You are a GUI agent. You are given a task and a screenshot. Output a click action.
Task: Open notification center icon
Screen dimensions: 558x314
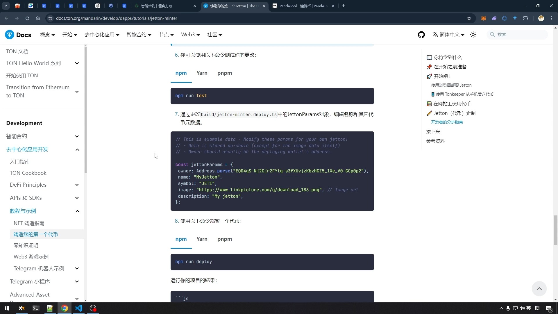click(x=549, y=308)
